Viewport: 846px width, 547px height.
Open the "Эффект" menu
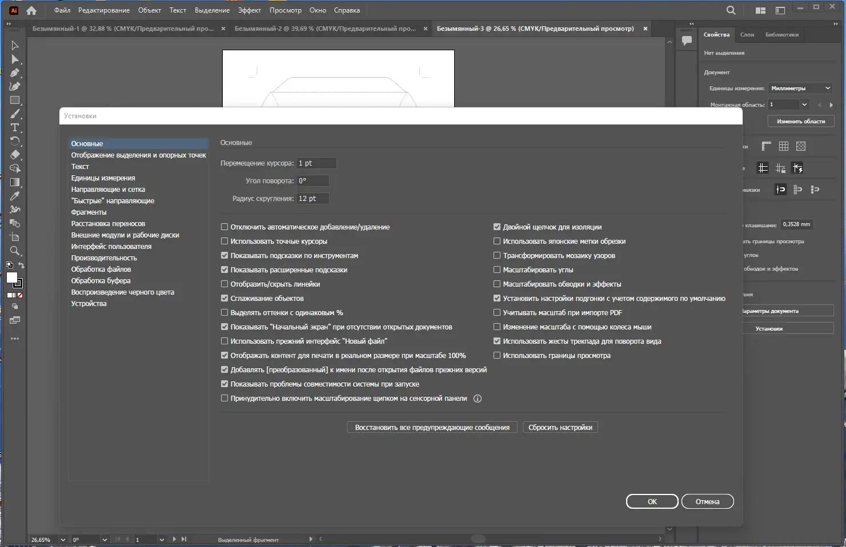coord(250,10)
